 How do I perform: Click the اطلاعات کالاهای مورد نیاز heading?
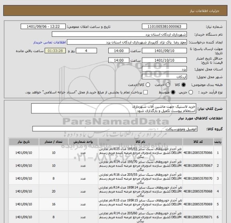coord(201,119)
